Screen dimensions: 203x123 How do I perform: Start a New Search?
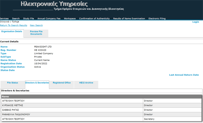tap(36, 25)
